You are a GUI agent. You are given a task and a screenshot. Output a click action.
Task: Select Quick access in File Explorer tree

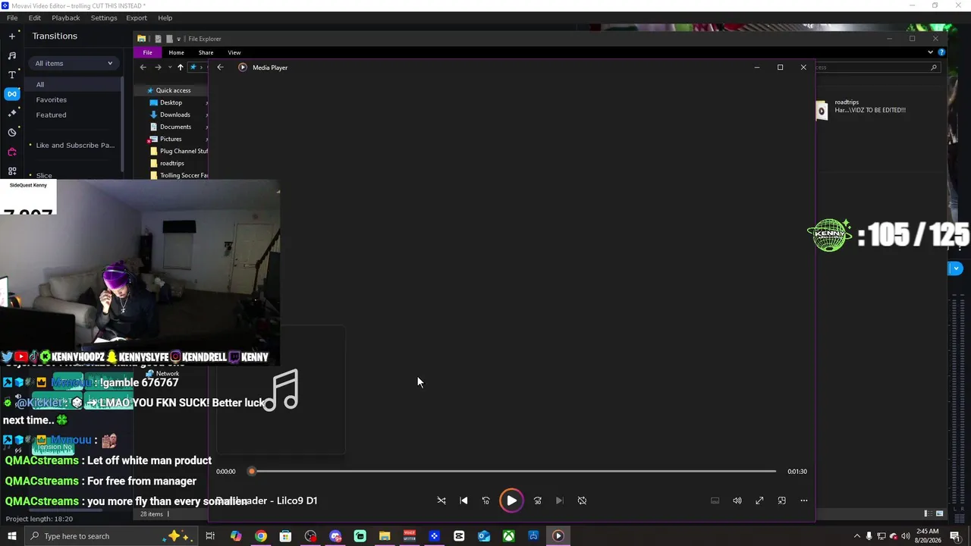coord(173,90)
